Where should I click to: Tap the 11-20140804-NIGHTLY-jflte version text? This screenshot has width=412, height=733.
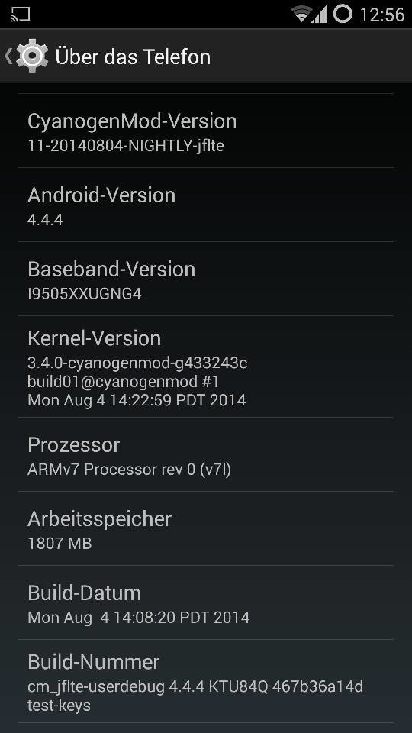pos(126,146)
